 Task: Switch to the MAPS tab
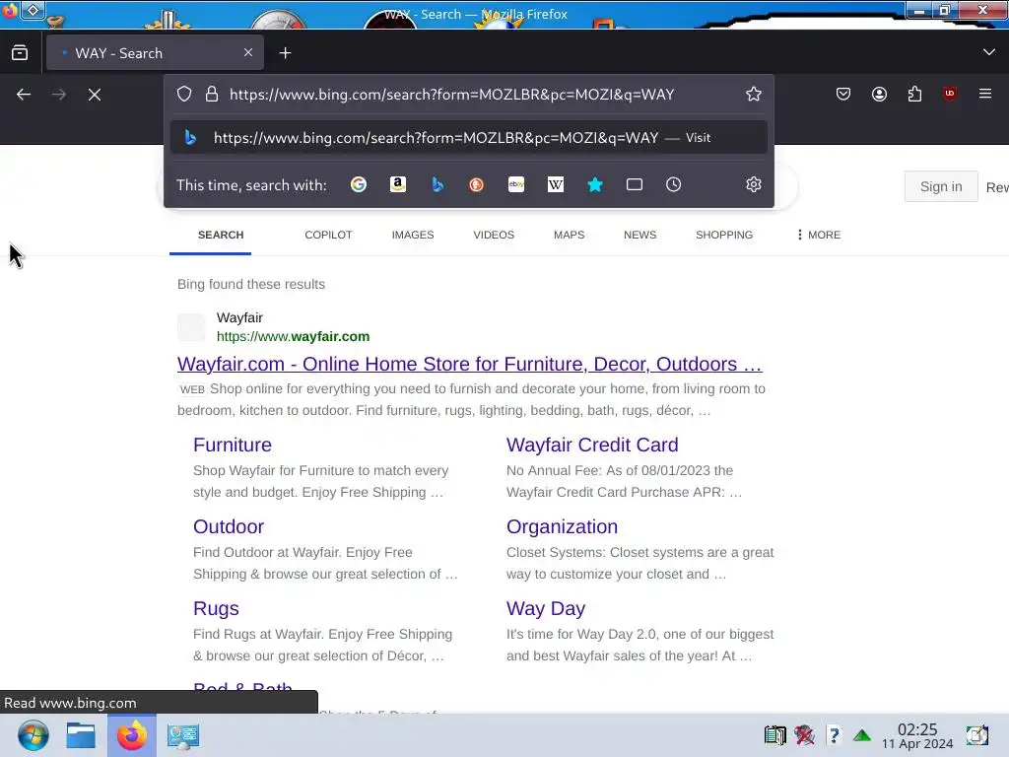tap(569, 235)
